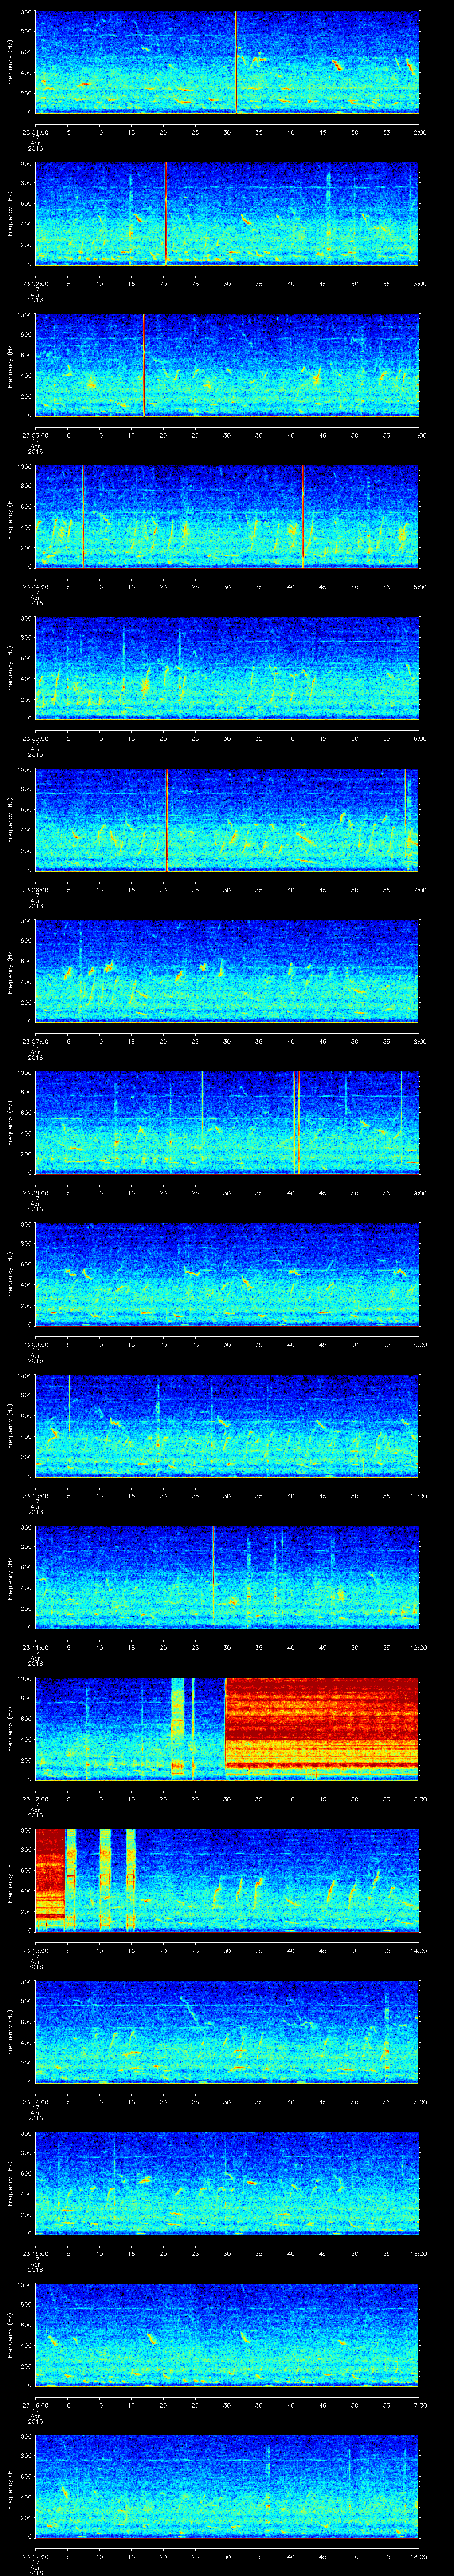Select the 23:17:00 start time label
The width and height of the screenshot is (454, 2576).
[36, 2556]
